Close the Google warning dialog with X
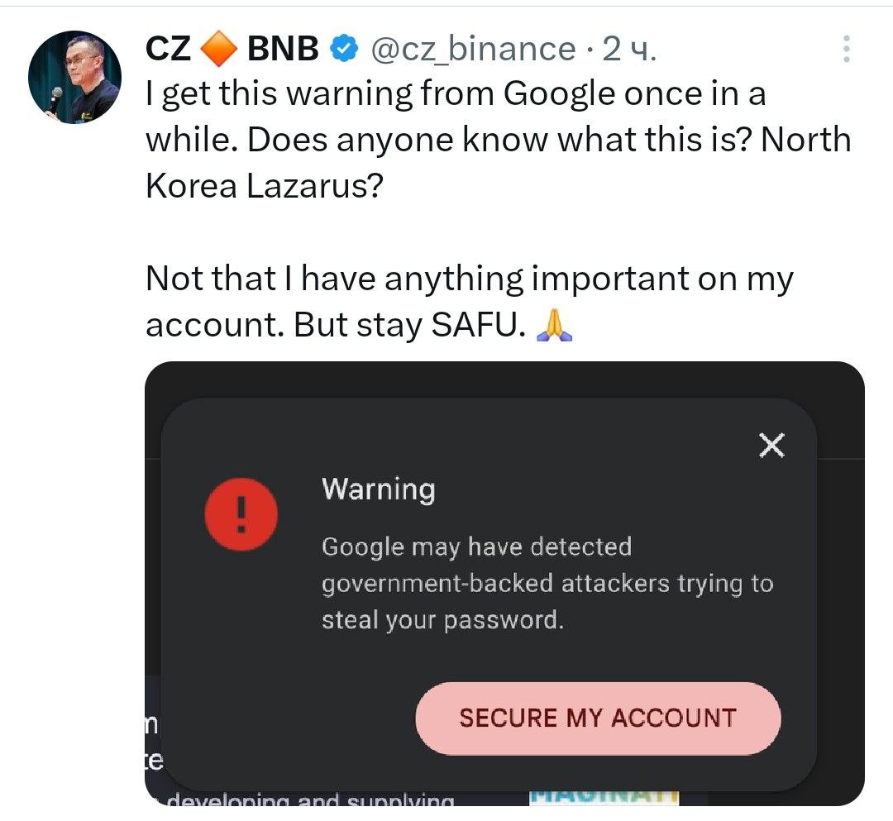 [x=771, y=446]
